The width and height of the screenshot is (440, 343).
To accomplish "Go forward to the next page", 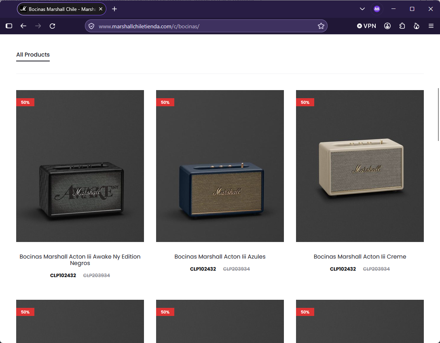I will 38,26.
